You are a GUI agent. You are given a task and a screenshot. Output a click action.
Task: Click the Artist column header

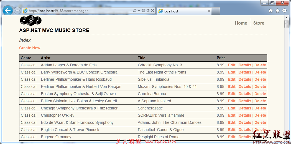[x=46, y=58]
